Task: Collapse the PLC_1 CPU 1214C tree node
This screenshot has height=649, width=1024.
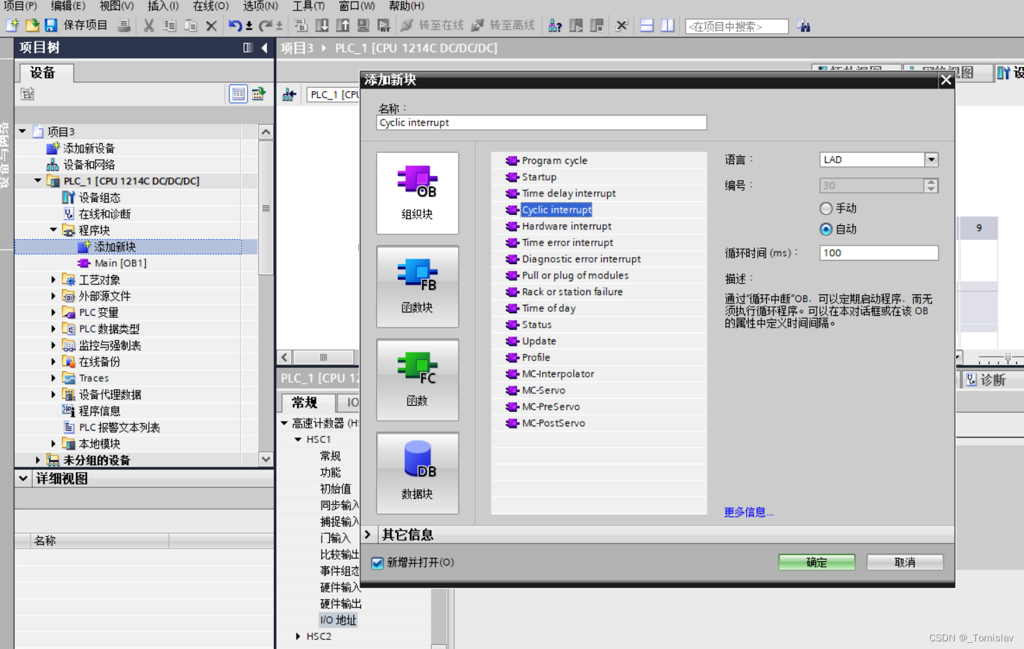Action: (38, 180)
